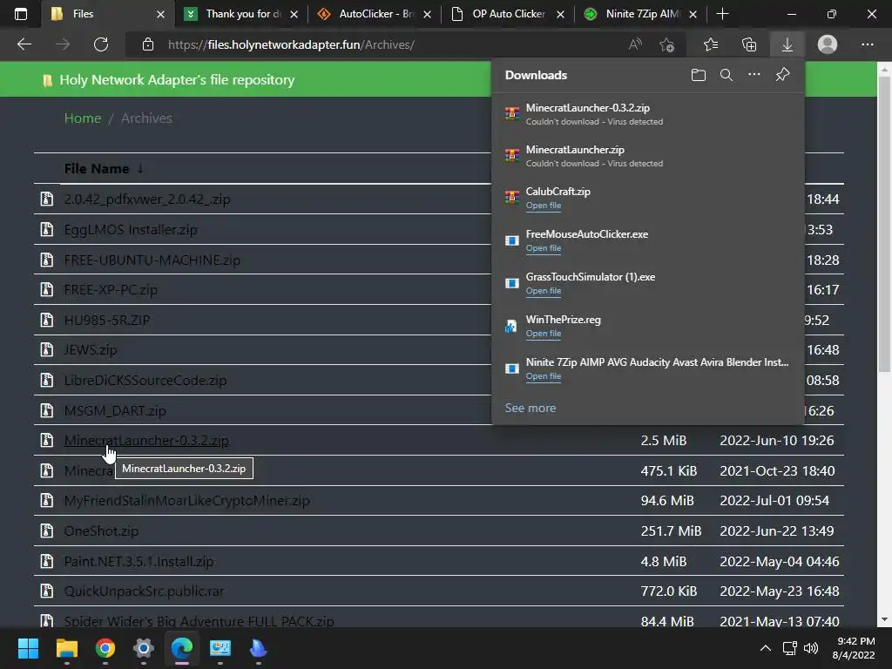Image resolution: width=892 pixels, height=669 pixels.
Task: Click the browser back arrow
Action: [24, 44]
